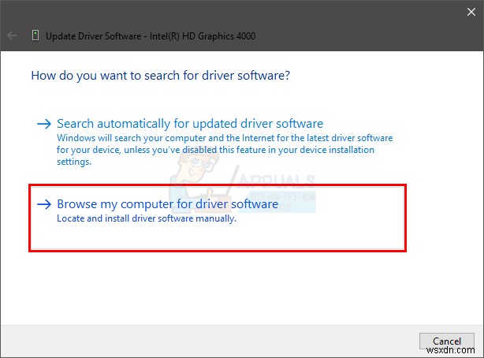Click the description starting "Windows will search your computer"
484x358 pixels.
(225, 150)
